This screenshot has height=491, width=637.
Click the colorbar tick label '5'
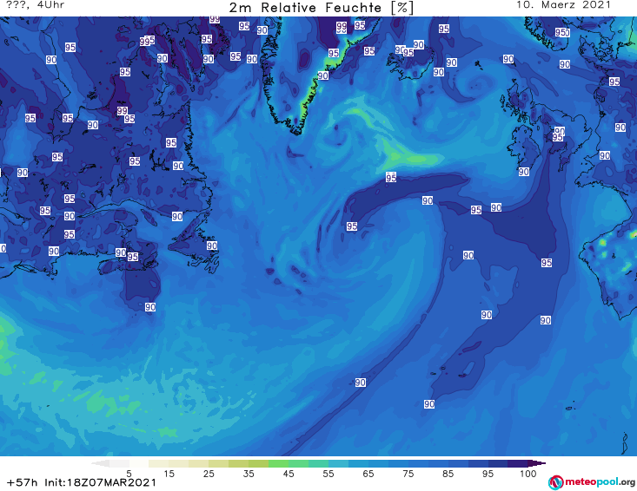(x=129, y=474)
